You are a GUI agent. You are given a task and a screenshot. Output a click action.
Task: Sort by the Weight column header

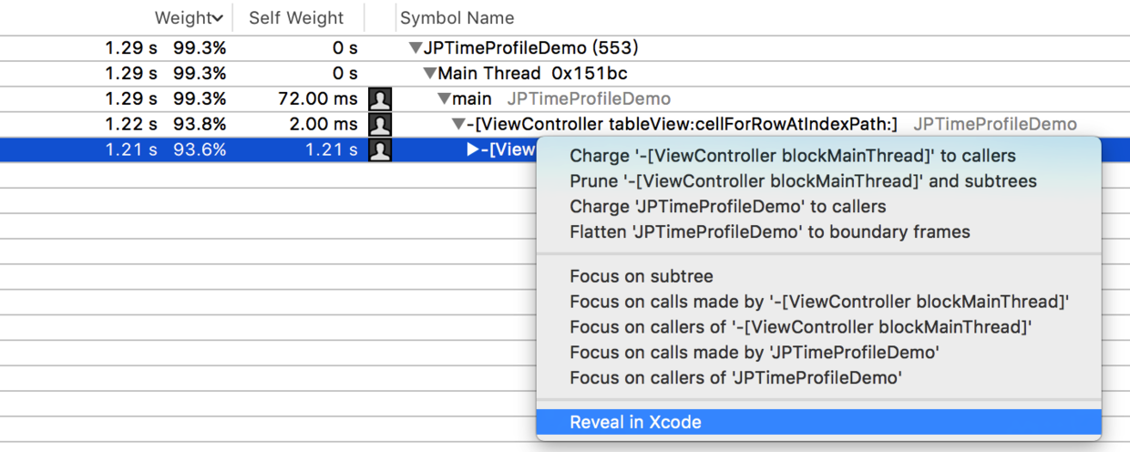click(x=188, y=18)
